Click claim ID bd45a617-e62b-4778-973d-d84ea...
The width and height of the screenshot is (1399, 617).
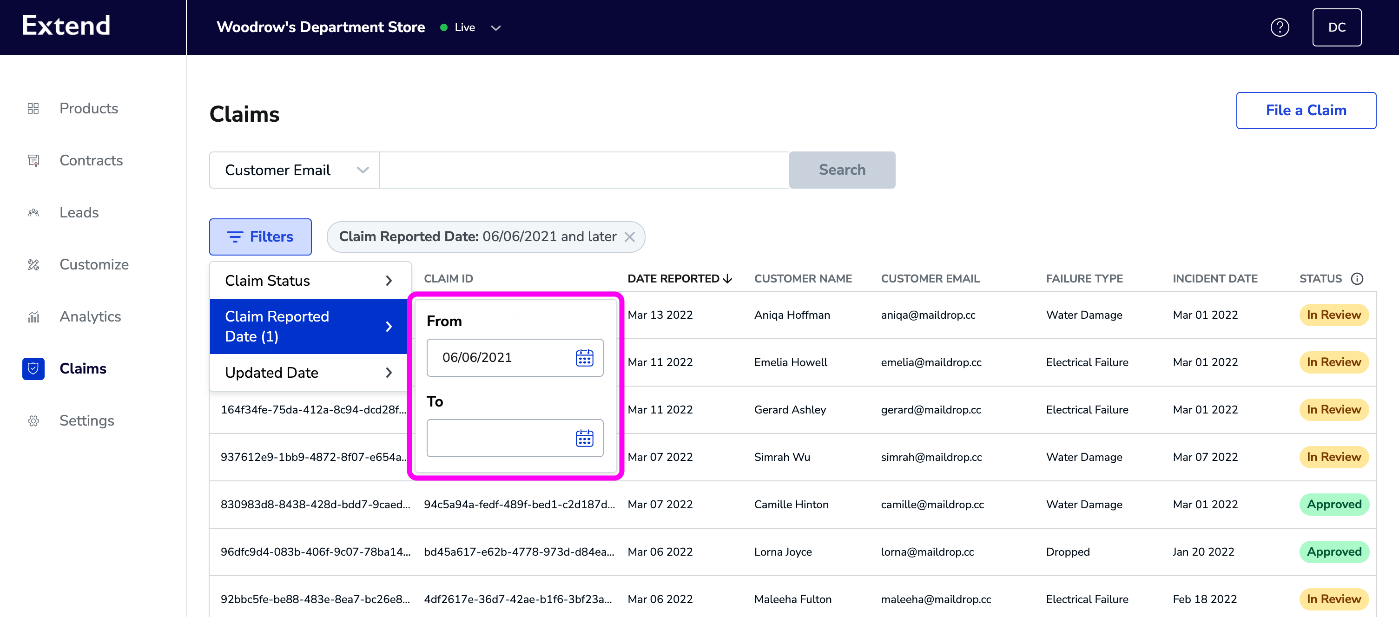click(519, 552)
